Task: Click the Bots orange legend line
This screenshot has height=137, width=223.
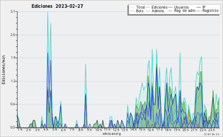Action: [132, 11]
